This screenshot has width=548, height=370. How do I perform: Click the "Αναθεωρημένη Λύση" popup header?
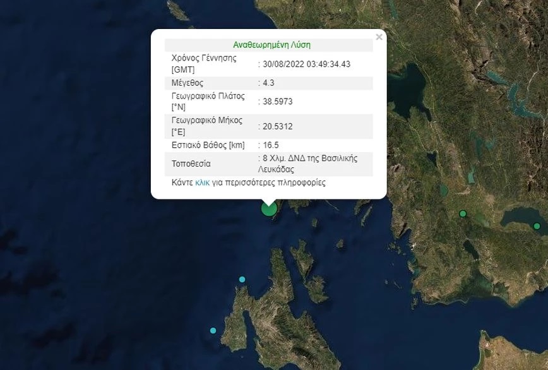[x=271, y=45]
